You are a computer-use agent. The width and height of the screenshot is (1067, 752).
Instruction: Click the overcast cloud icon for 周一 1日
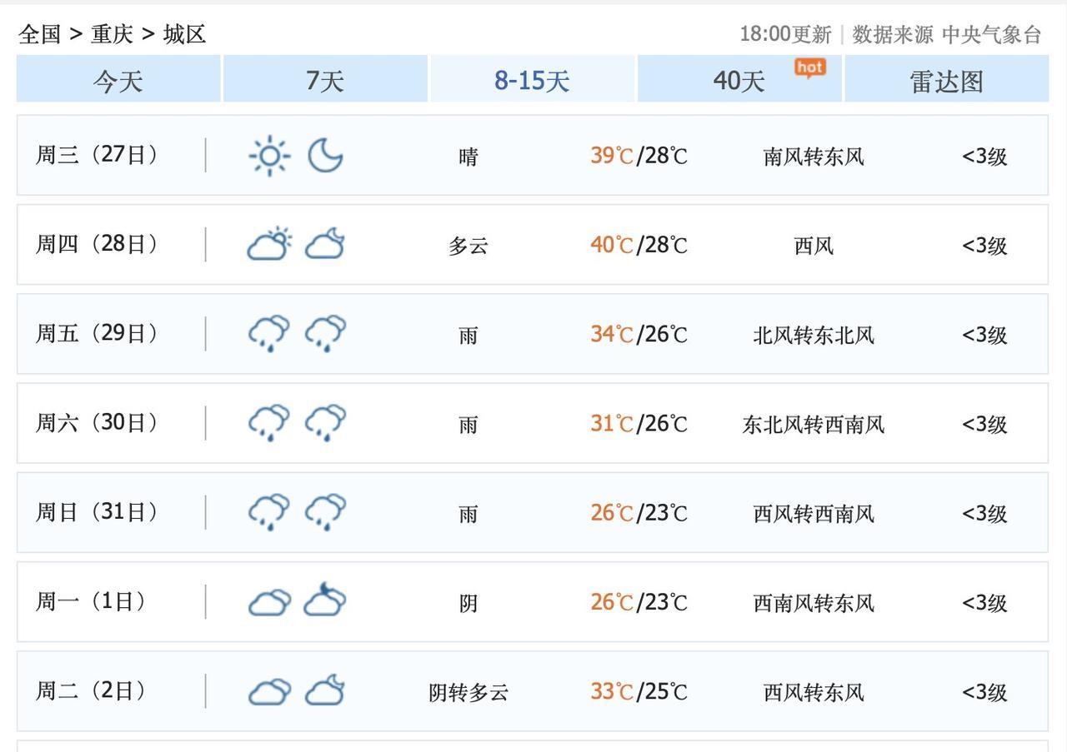pos(269,602)
